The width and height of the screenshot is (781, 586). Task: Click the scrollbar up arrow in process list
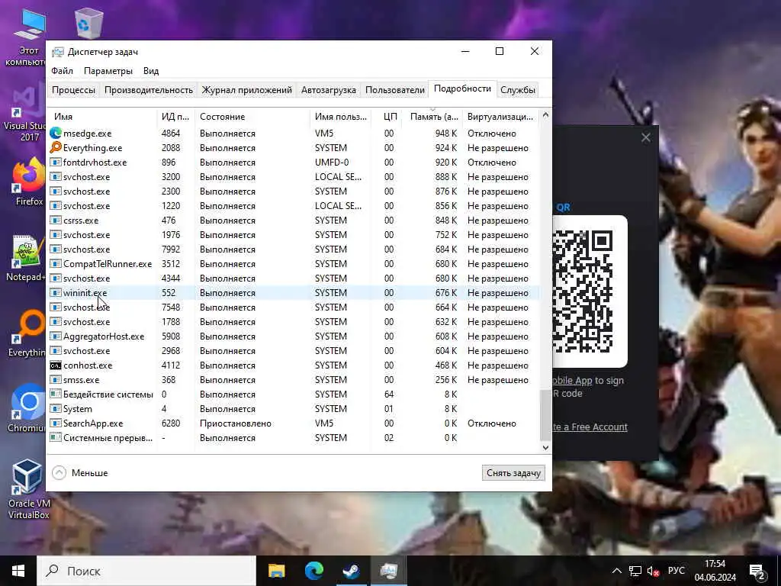tap(545, 115)
